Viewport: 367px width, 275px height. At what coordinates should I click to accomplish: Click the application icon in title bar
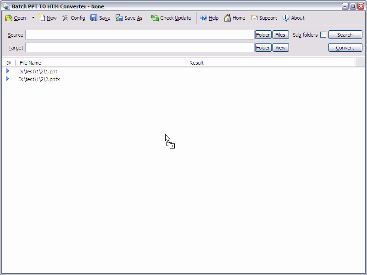point(6,6)
